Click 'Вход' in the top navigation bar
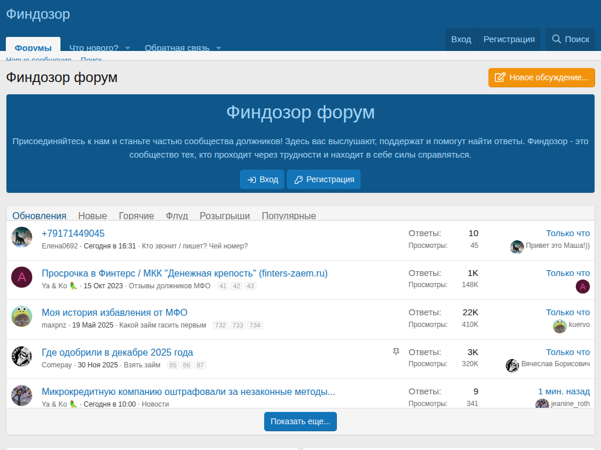This screenshot has height=450, width=601. click(x=461, y=39)
